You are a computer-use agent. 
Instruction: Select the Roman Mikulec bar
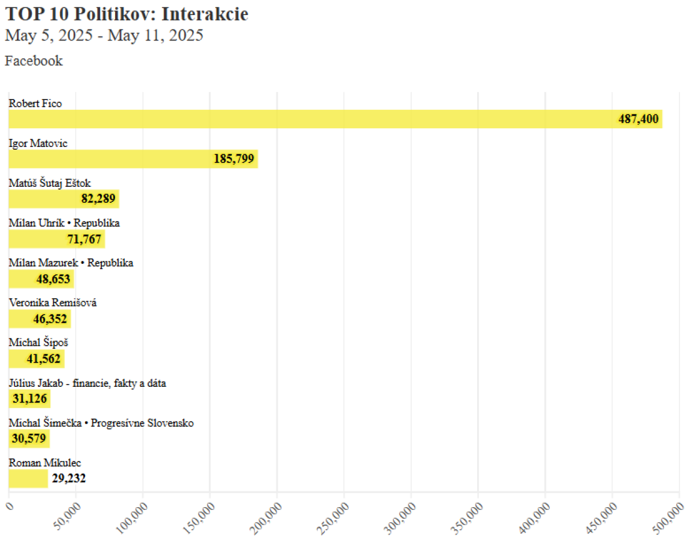[28, 478]
